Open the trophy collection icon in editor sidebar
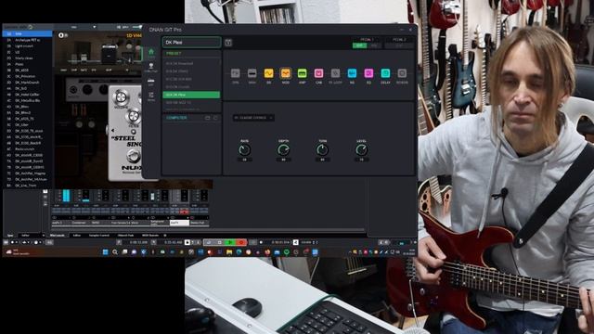 point(151,68)
